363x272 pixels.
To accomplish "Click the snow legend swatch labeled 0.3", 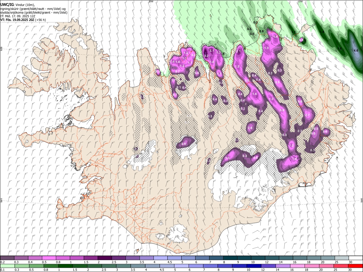I will pyautogui.click(x=21, y=258).
